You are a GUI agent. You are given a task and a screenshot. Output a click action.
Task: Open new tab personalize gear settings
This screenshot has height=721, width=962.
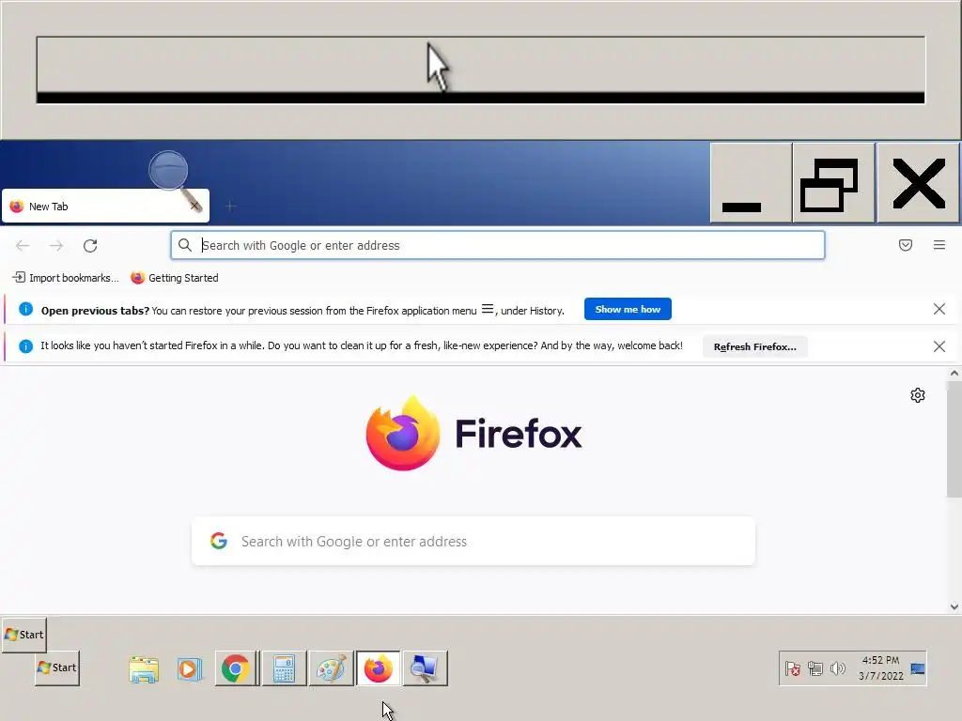918,395
